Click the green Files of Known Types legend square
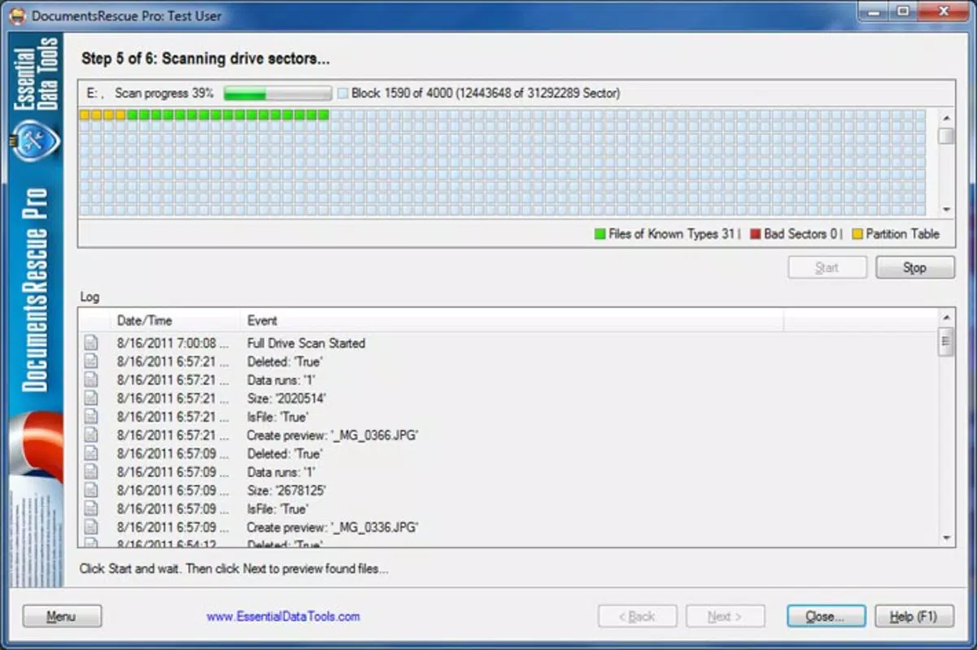The height and width of the screenshot is (650, 977). (600, 234)
